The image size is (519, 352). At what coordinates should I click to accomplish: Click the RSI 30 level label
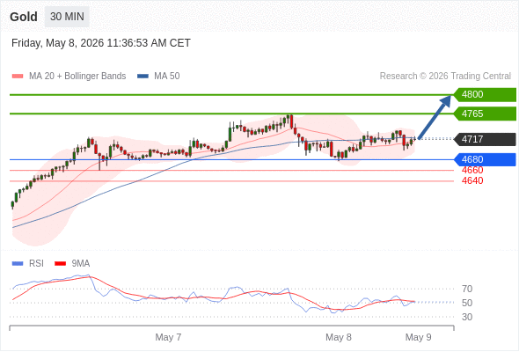[467, 317]
